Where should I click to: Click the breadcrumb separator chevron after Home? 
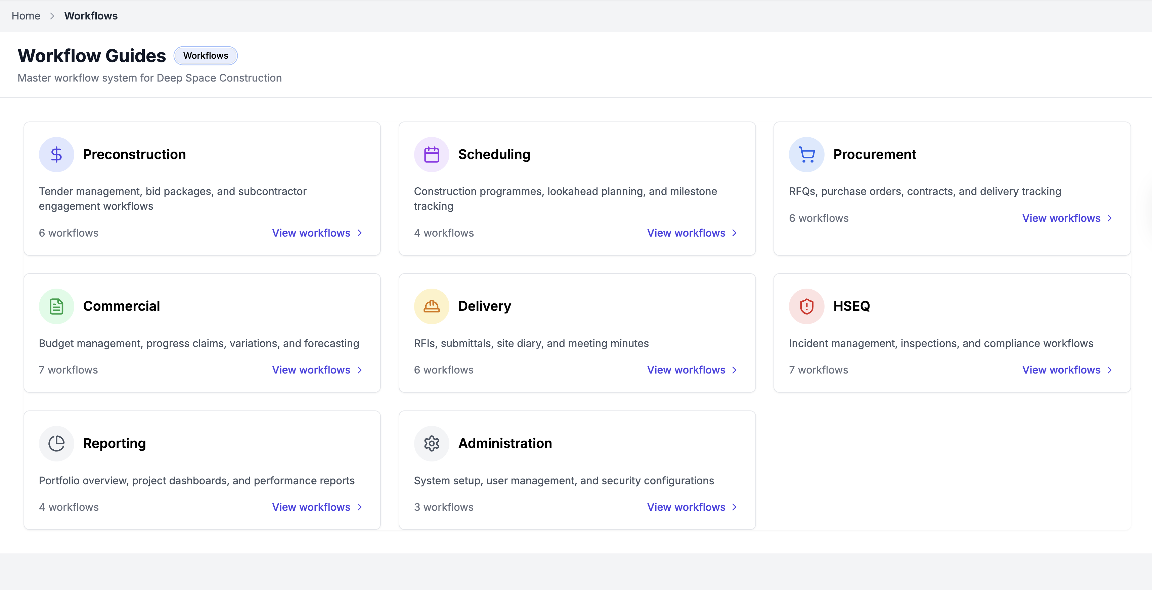tap(52, 16)
